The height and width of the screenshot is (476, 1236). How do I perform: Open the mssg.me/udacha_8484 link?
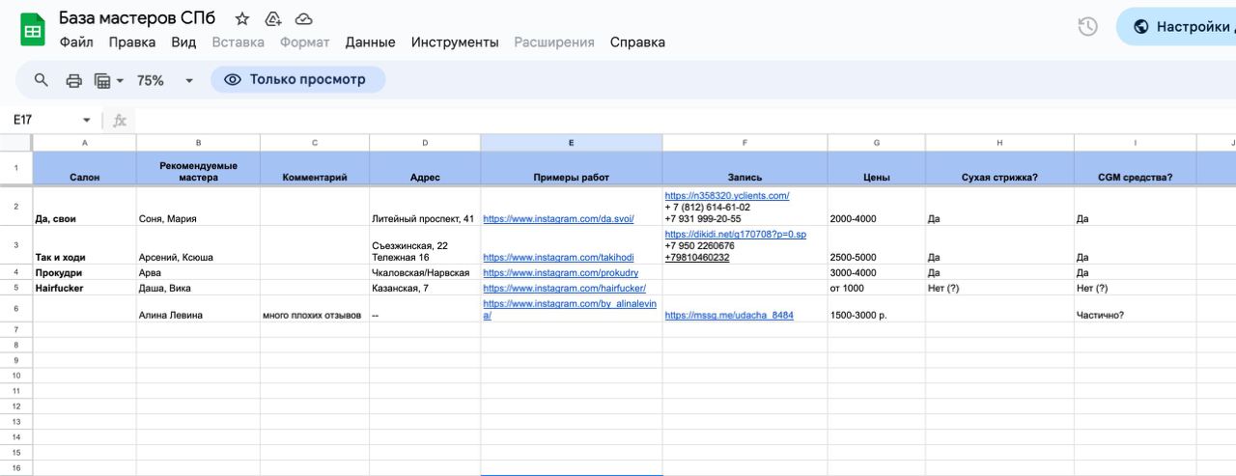tap(729, 316)
